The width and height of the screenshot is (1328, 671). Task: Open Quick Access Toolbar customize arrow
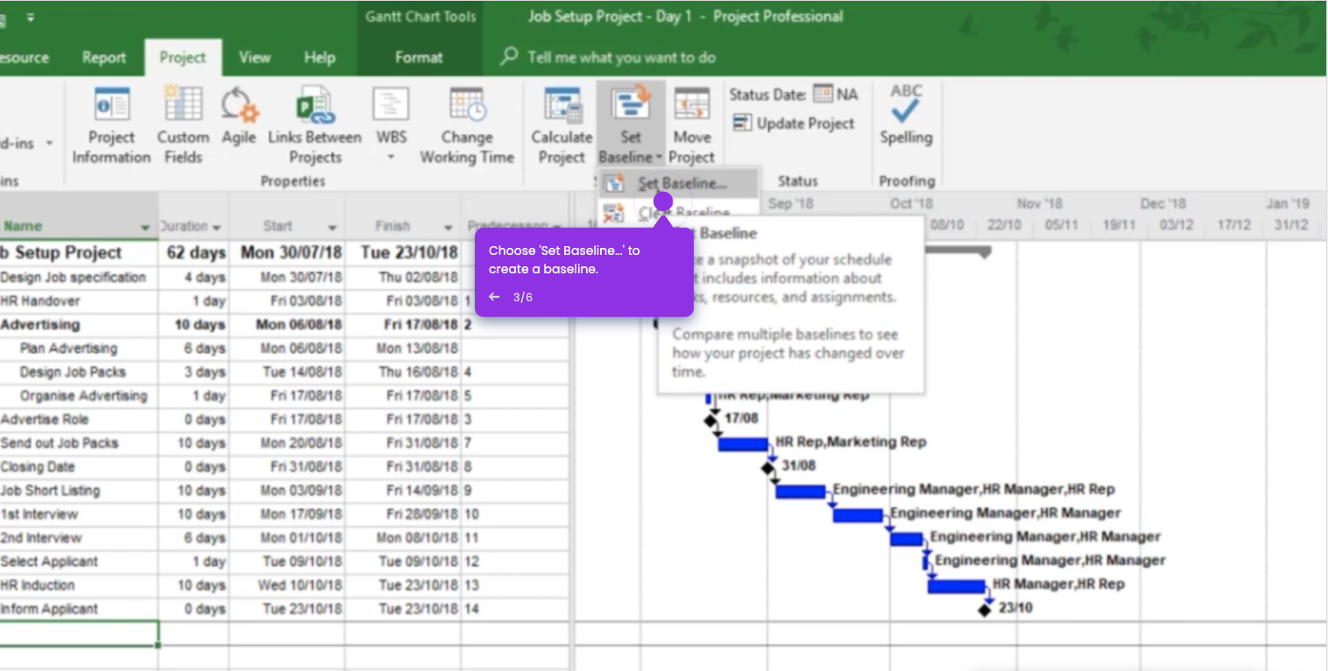(x=31, y=17)
